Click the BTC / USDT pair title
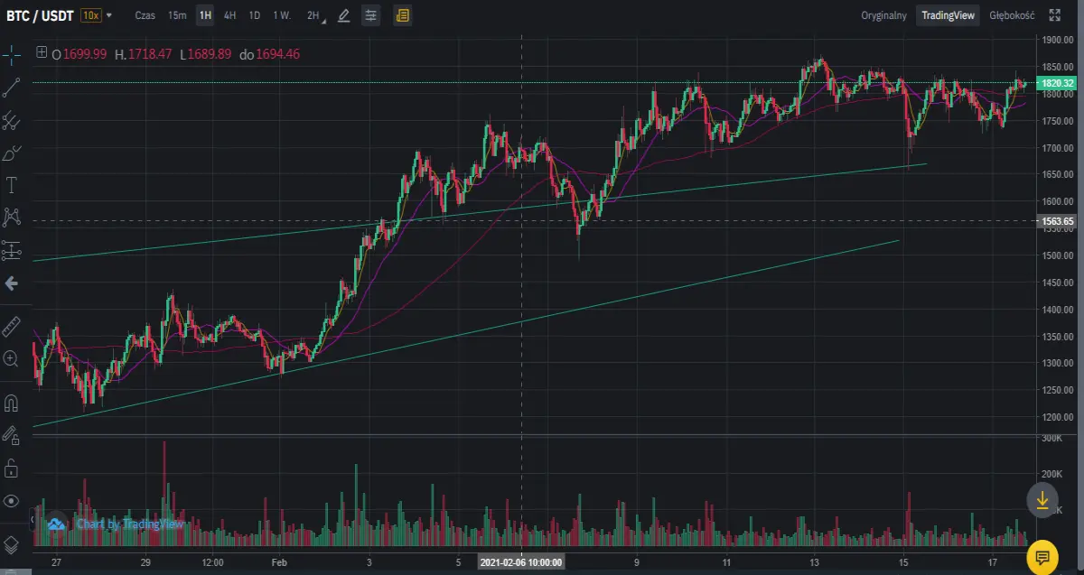This screenshot has width=1084, height=575. pos(41,15)
